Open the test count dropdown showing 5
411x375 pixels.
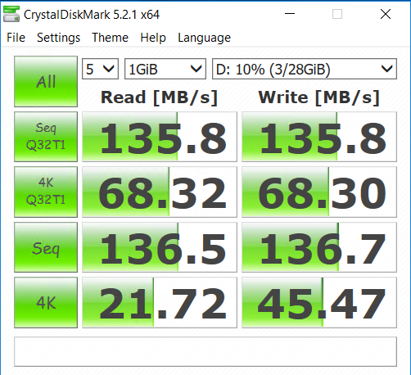pos(100,69)
